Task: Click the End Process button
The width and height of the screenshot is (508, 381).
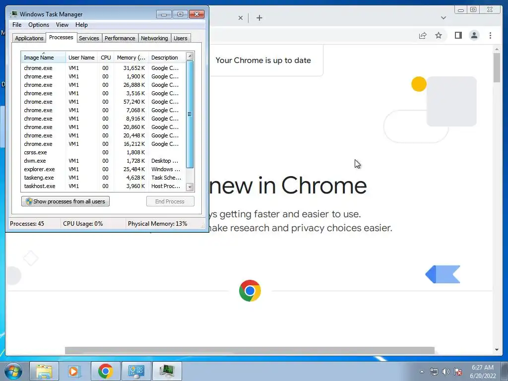Action: 170,201
